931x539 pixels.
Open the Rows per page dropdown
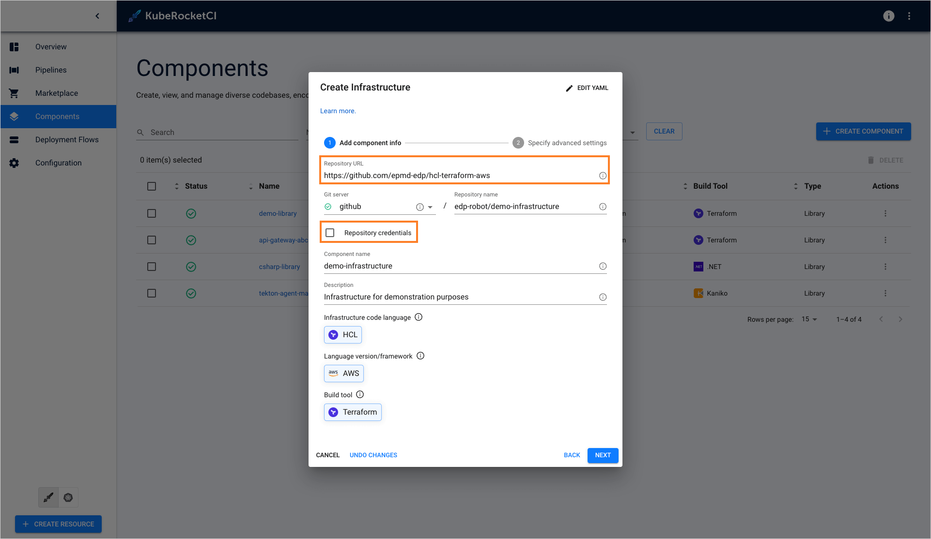(x=809, y=319)
